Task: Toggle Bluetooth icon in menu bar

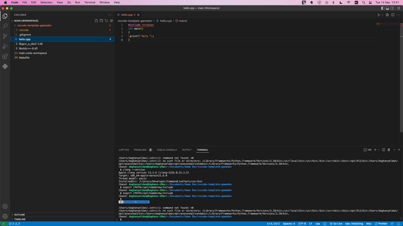Action: pos(333,3)
